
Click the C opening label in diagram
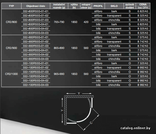(x=91, y=123)
